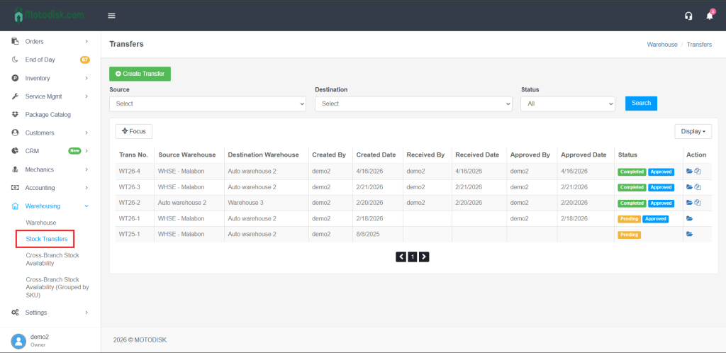The height and width of the screenshot is (353, 726).
Task: Click the notification bell icon
Action: (709, 16)
